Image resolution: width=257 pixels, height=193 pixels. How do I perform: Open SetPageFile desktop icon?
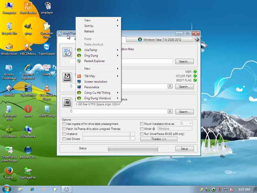(28, 173)
